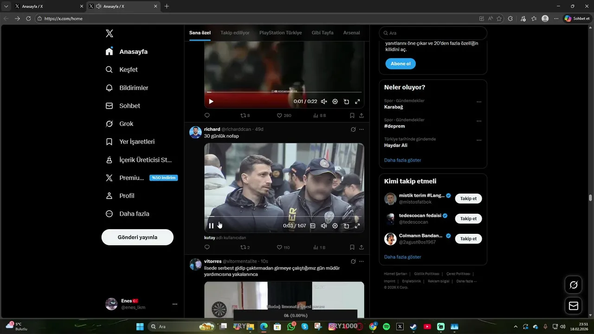Enable picture-in-picture on 1:07 video

(x=346, y=226)
